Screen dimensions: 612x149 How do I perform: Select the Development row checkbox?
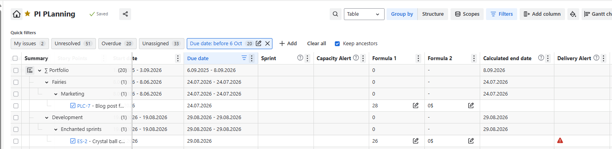point(15,117)
